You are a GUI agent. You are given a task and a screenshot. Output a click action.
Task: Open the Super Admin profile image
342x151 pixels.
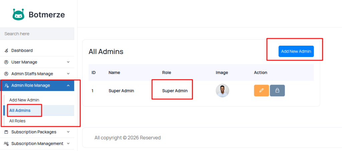click(x=222, y=91)
